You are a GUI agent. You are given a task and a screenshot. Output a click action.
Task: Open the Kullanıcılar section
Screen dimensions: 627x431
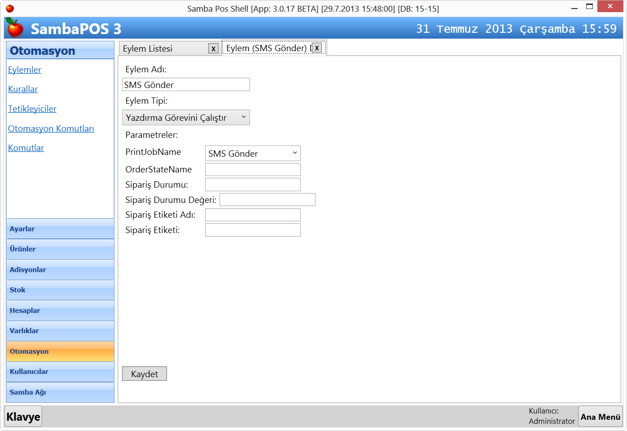click(60, 372)
